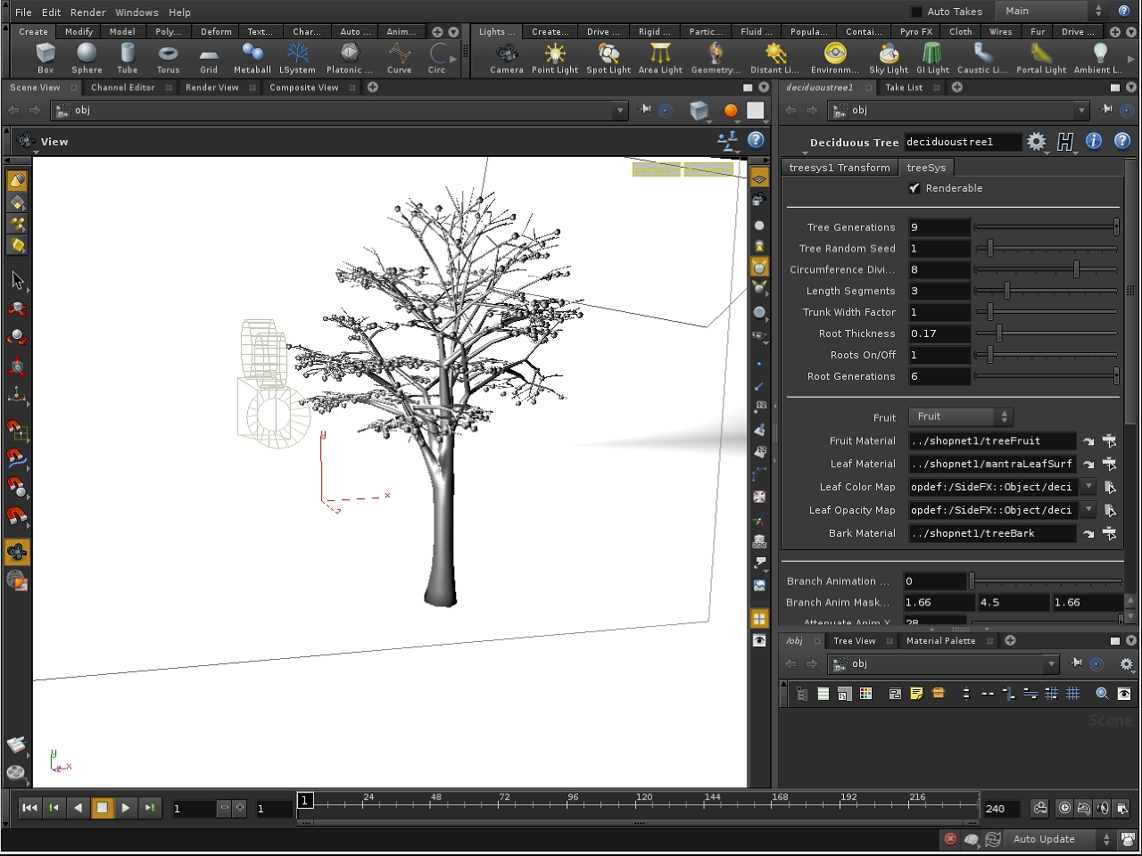This screenshot has height=856, width=1142.
Task: Toggle the pin on the scene view pane
Action: coord(646,110)
